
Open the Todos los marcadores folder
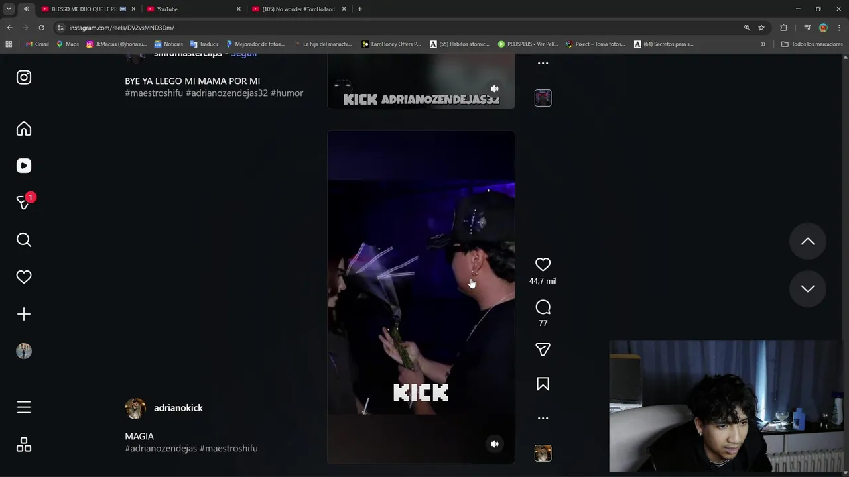point(812,44)
